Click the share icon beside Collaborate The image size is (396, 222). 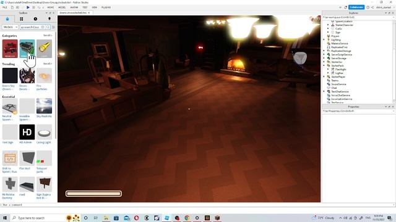372,7
